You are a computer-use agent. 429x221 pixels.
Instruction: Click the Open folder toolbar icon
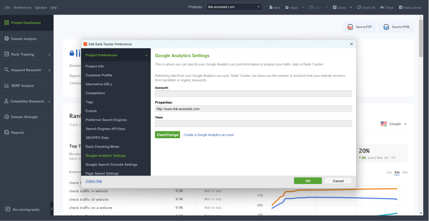click(287, 7)
